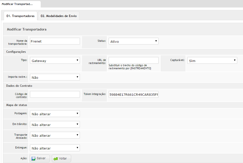The width and height of the screenshot is (243, 163).
Task: Switch to 02. Modalidades de Envio tab
Action: click(59, 16)
